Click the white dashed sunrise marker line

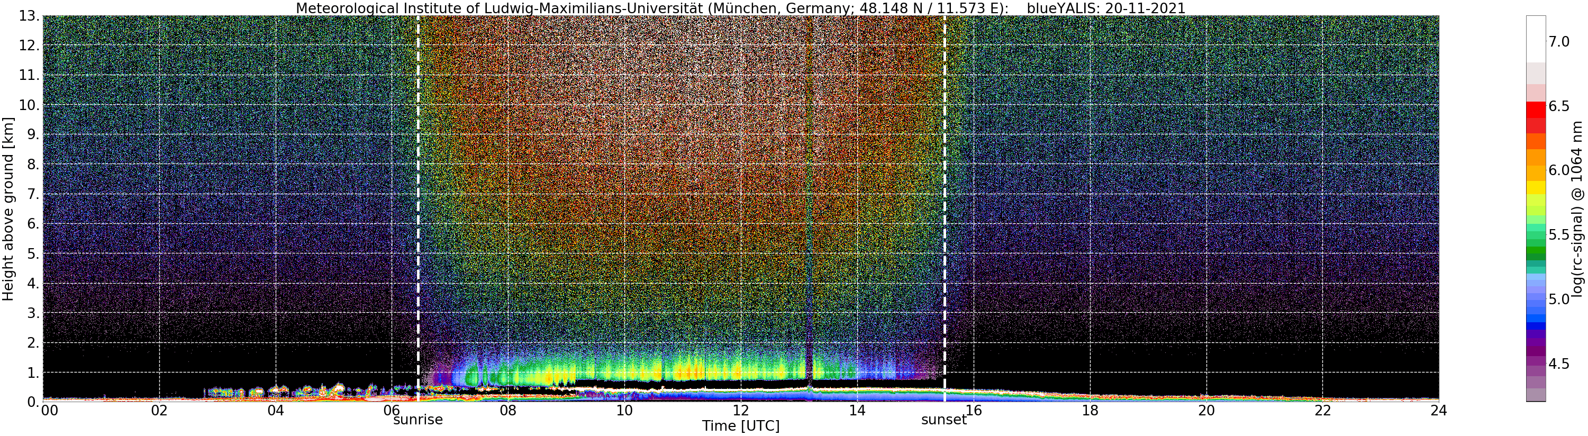click(419, 208)
